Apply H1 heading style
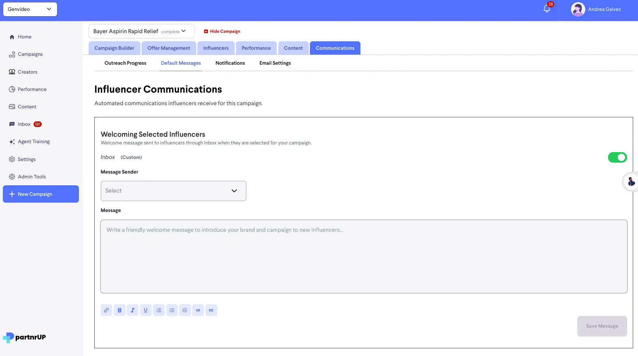 [198, 310]
